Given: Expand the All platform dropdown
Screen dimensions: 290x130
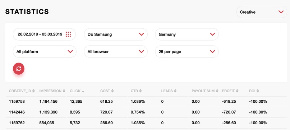Looking at the screenshot, I should click(x=45, y=52).
